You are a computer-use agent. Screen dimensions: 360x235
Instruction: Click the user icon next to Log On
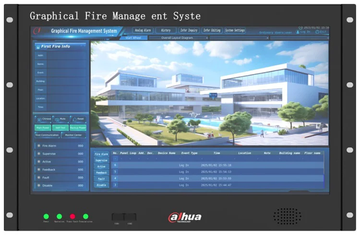click(x=298, y=32)
